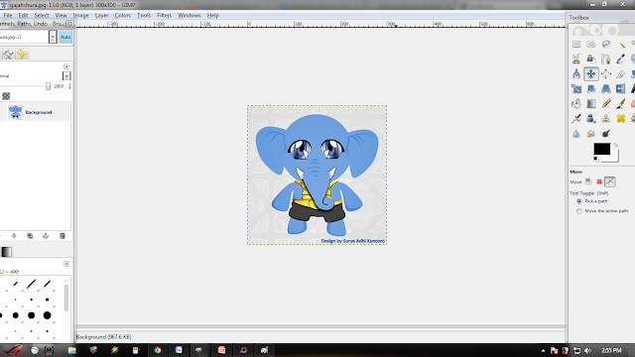
Task: Open the Layer menu
Action: click(101, 16)
